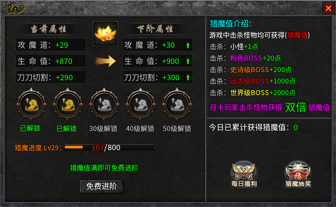Click the golden arrow between attributes
Screen dimensions: 336x207
coord(105,61)
